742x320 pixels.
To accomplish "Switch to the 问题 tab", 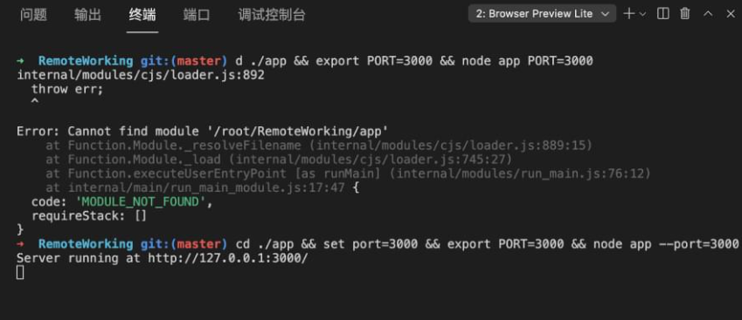I will (x=33, y=15).
